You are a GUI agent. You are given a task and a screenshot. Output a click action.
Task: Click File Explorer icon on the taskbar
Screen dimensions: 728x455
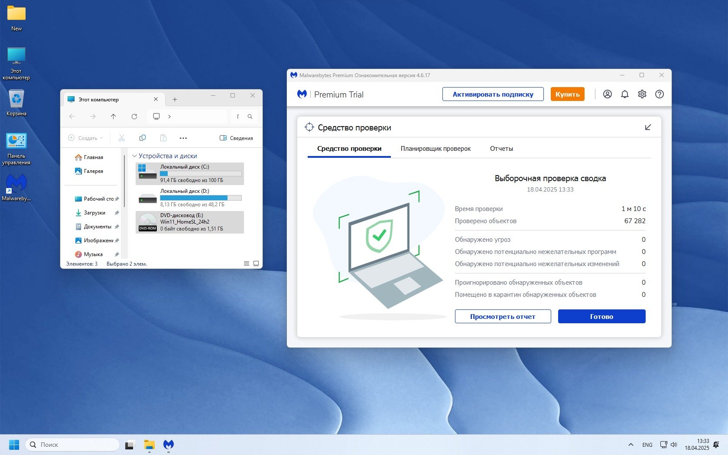pos(149,445)
